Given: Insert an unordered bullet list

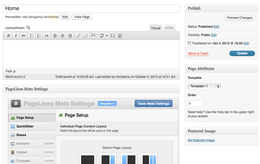Looking at the screenshot, I should coord(32,36).
